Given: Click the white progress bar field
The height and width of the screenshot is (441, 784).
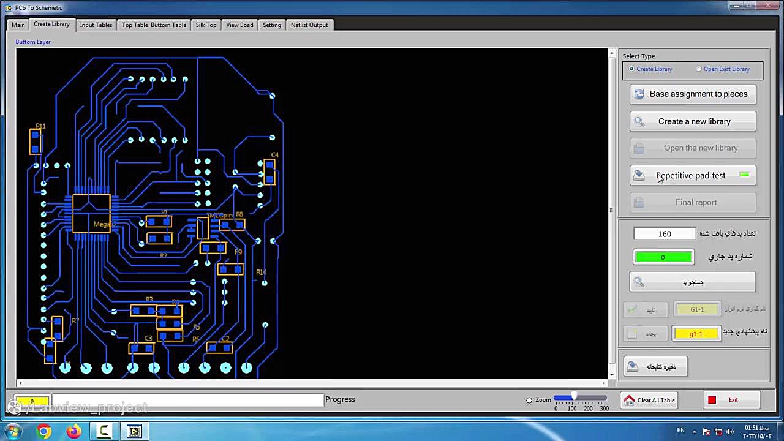Looking at the screenshot, I should pyautogui.click(x=187, y=401).
